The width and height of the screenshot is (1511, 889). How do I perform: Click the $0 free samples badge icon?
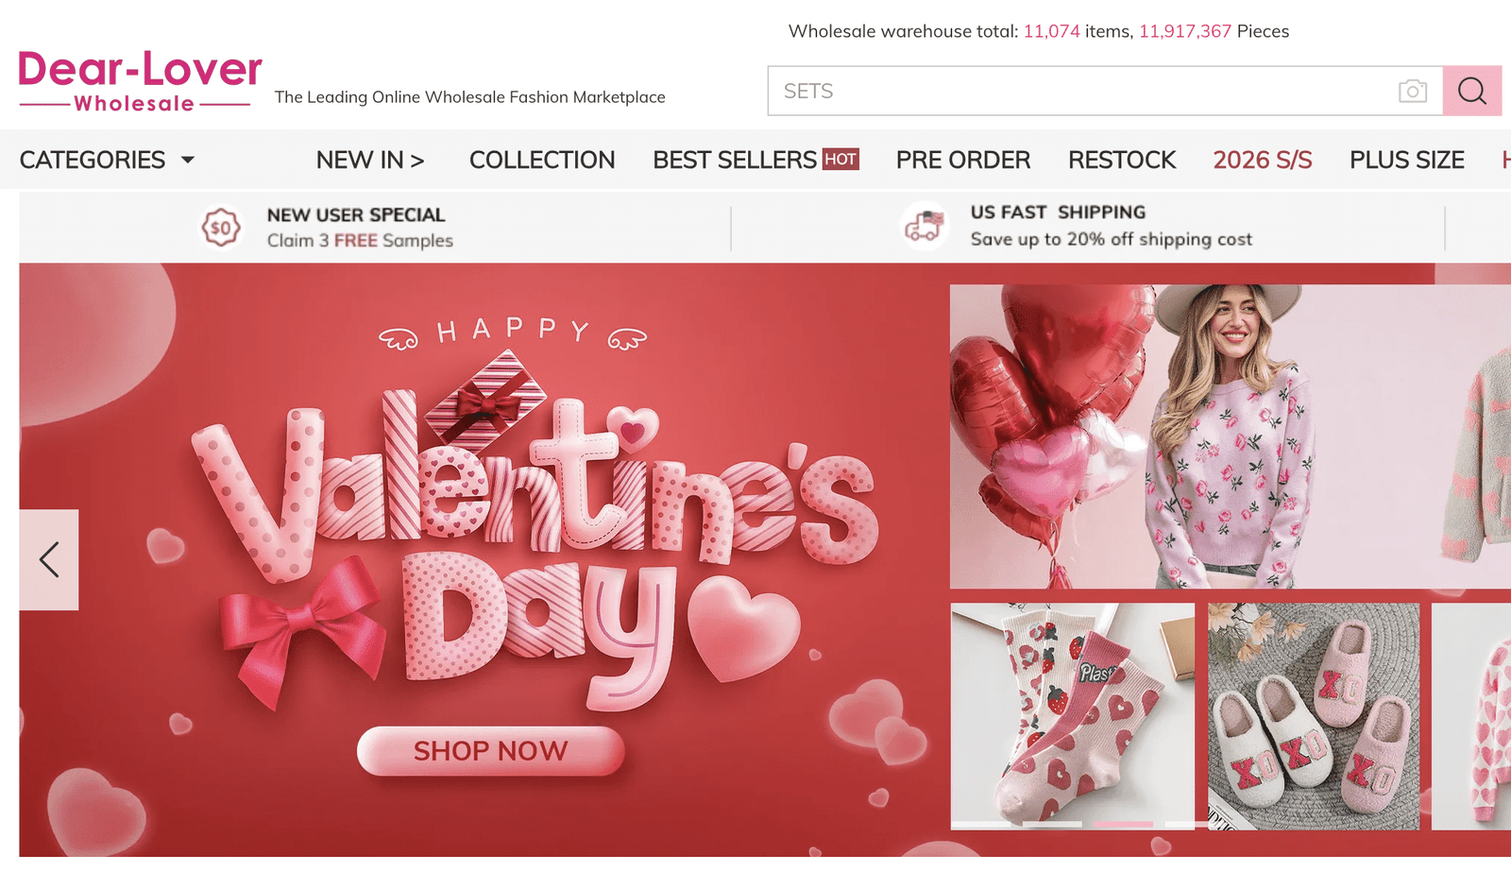pyautogui.click(x=221, y=228)
